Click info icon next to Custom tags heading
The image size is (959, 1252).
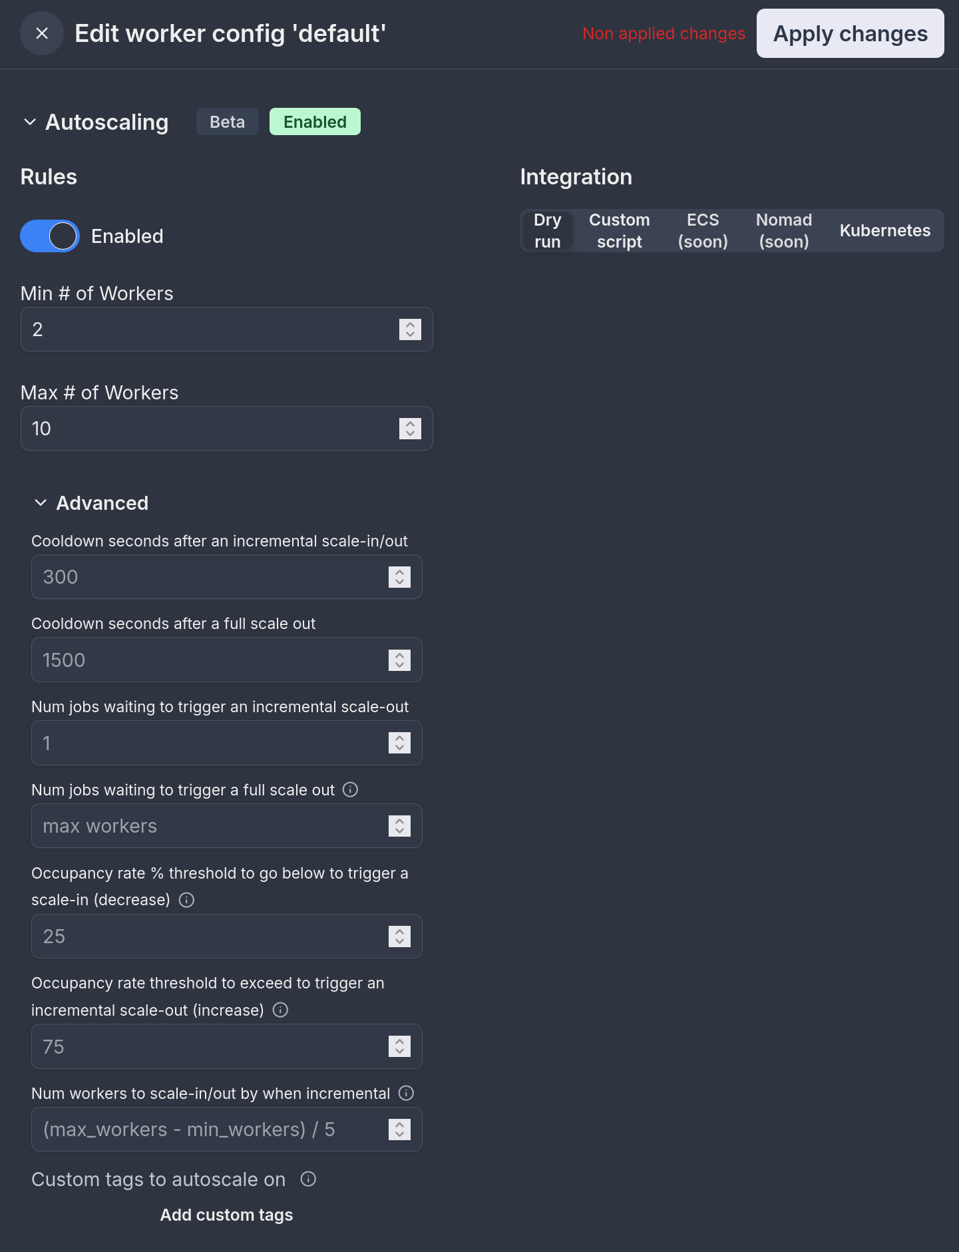(x=308, y=1179)
